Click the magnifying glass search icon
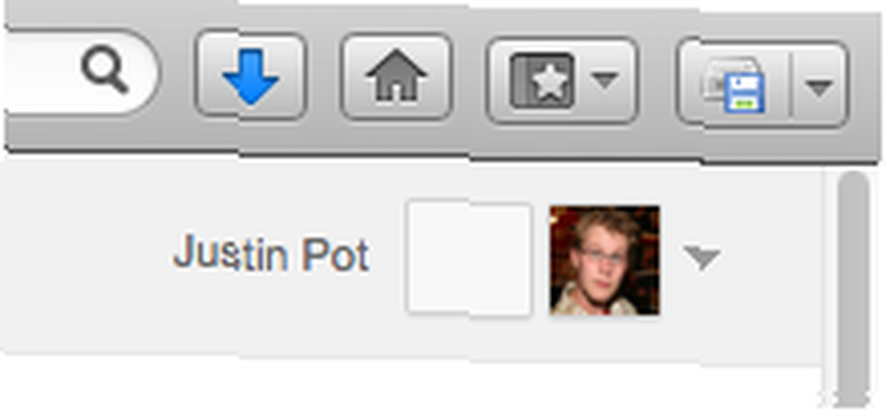The image size is (886, 416). pos(105,71)
